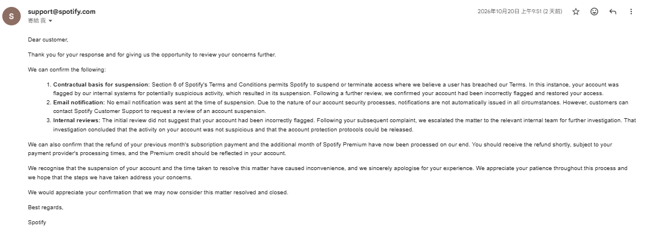Expand recipient details arrow beside 寄給 我
Screen dimensions: 645x230
[51, 21]
